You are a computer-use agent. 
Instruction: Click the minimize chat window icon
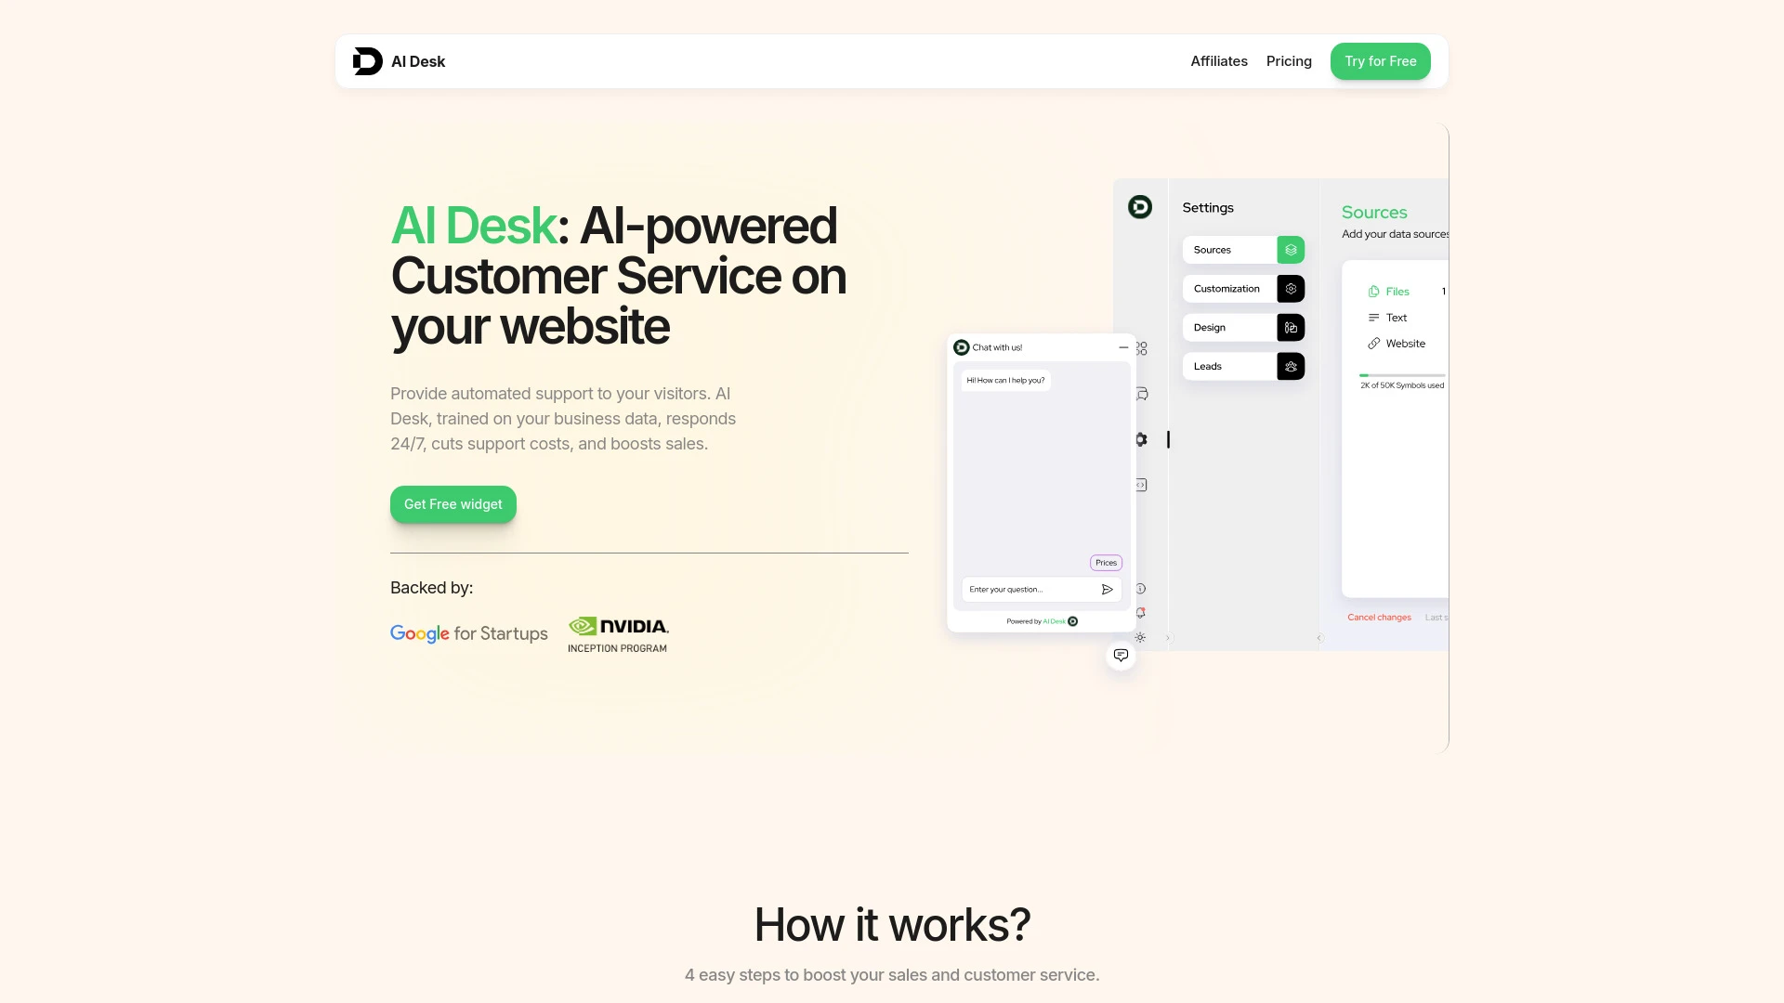pos(1122,346)
